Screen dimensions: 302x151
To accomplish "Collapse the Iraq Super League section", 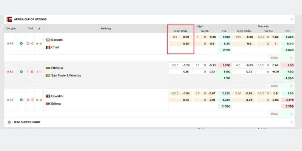I will 291,122.
